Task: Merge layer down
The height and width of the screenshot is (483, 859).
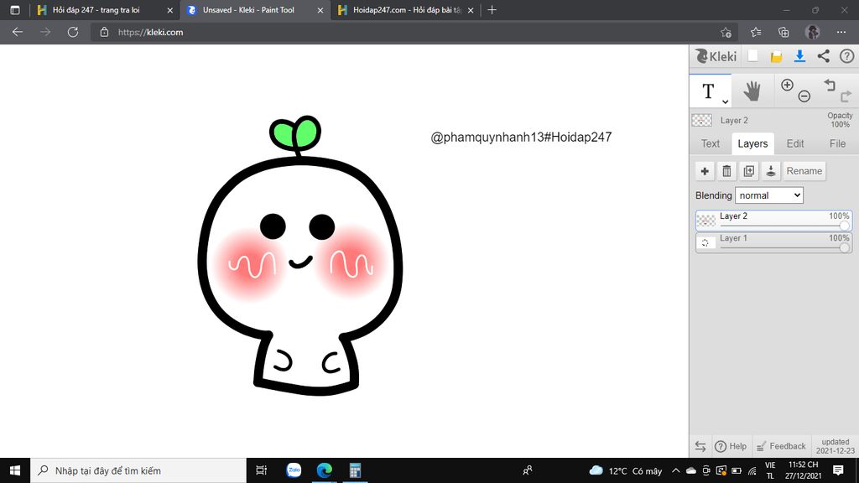Action: coord(771,171)
